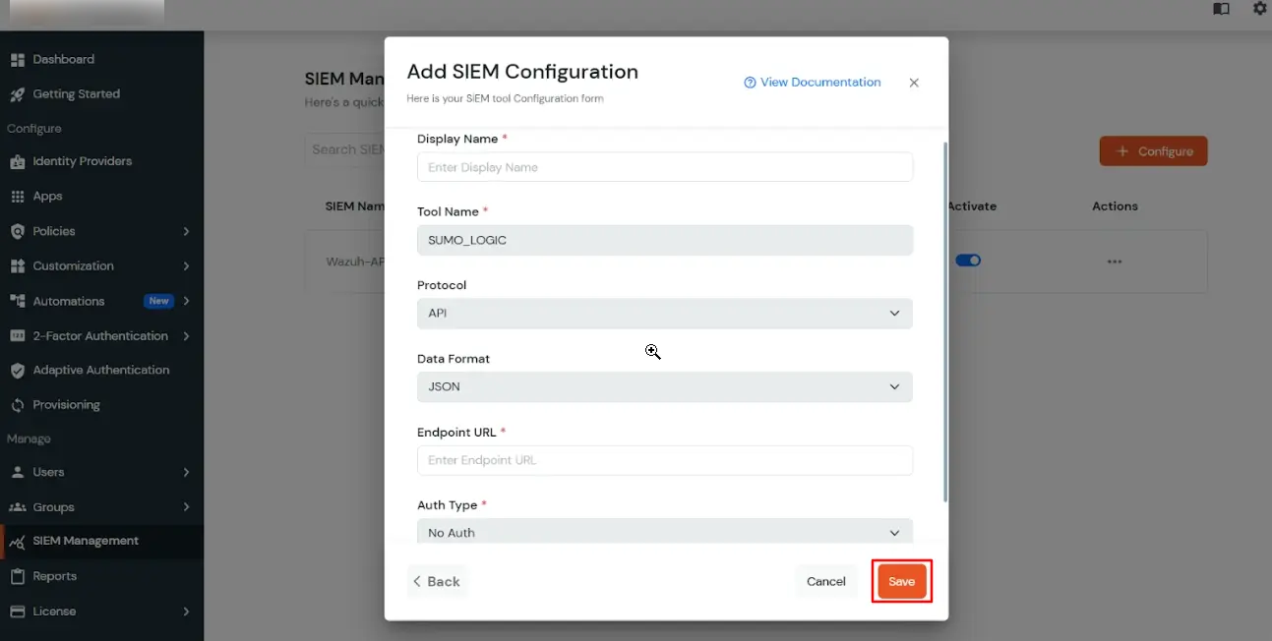Toggle the Activate switch for Wazuh
Screen dimensions: 1272x641
point(968,260)
